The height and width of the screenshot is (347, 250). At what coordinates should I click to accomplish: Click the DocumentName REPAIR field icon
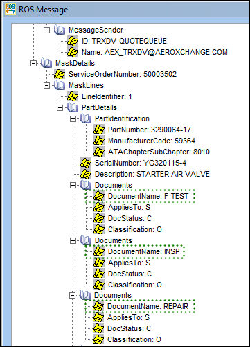tap(98, 306)
